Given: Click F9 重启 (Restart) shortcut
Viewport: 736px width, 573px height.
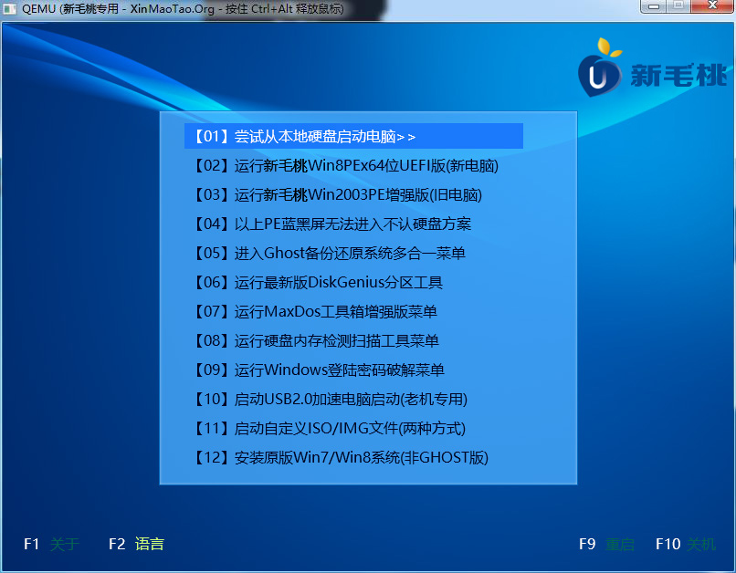Looking at the screenshot, I should (606, 544).
